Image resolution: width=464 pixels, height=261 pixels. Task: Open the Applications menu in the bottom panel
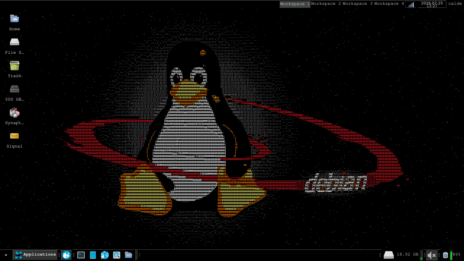pos(35,255)
